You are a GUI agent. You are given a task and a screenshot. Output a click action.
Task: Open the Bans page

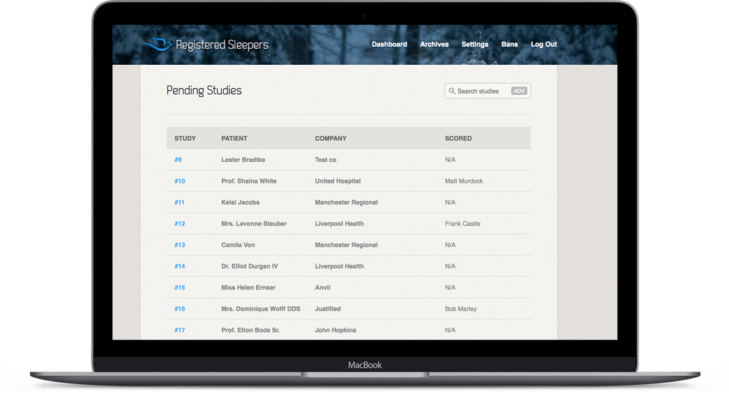(509, 44)
